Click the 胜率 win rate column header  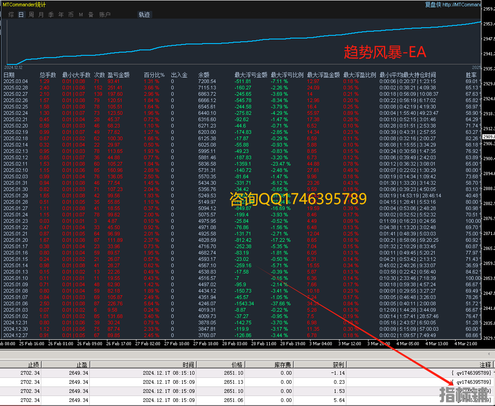[x=471, y=75]
